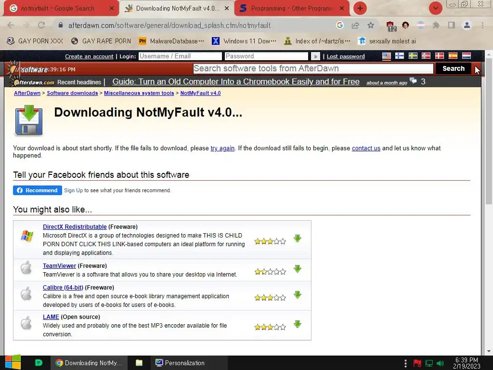Viewport: 493px width, 370px height.
Task: Open the MalwareDatabase bookmark
Action: tap(172, 41)
